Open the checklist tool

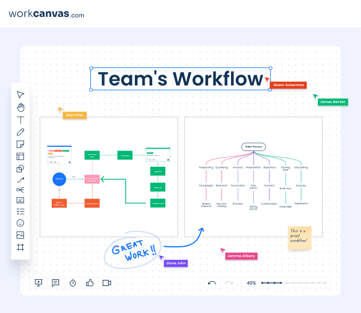(20, 211)
